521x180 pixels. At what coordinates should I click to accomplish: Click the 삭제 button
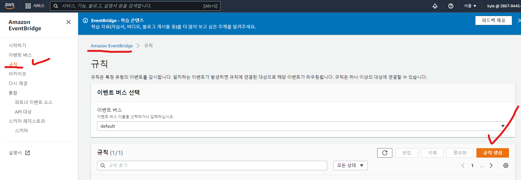click(432, 153)
